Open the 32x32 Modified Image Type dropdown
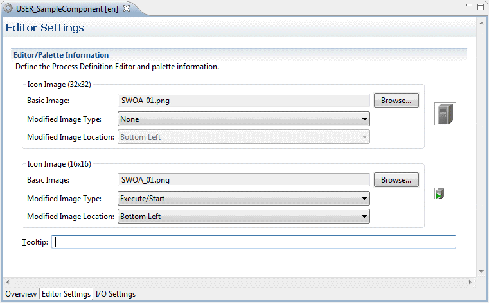489x303 pixels. pyautogui.click(x=244, y=119)
